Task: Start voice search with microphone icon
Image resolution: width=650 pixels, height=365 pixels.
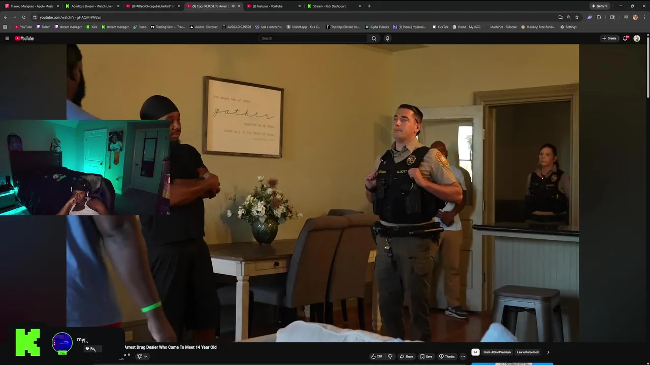Action: (x=387, y=39)
